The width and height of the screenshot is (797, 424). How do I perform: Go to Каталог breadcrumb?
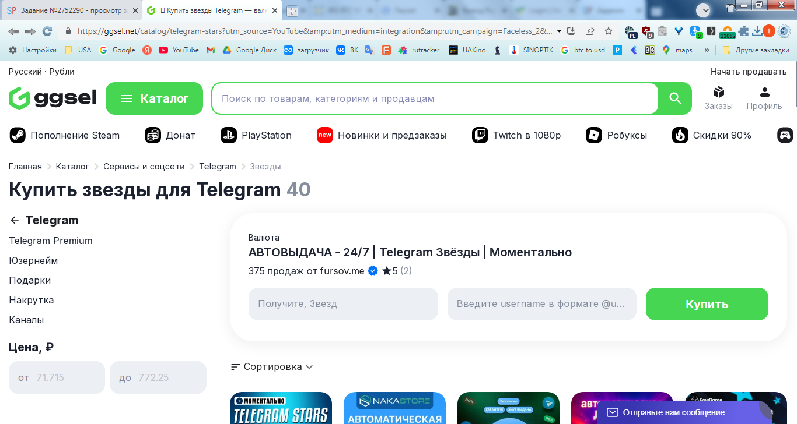point(72,167)
